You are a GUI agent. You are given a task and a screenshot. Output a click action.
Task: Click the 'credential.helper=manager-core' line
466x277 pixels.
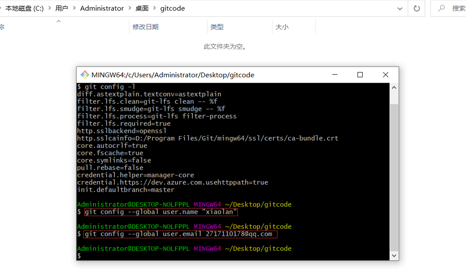(136, 175)
